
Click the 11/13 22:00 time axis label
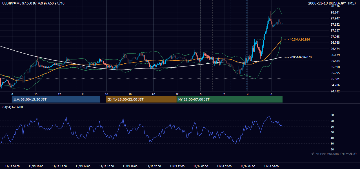coord(177,166)
